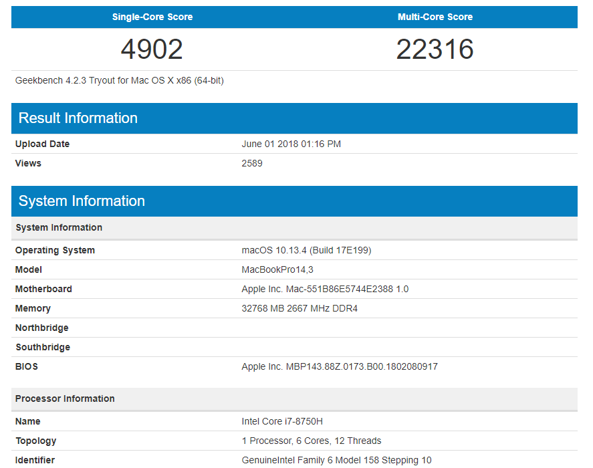Click the Result Information section header

coord(77,118)
